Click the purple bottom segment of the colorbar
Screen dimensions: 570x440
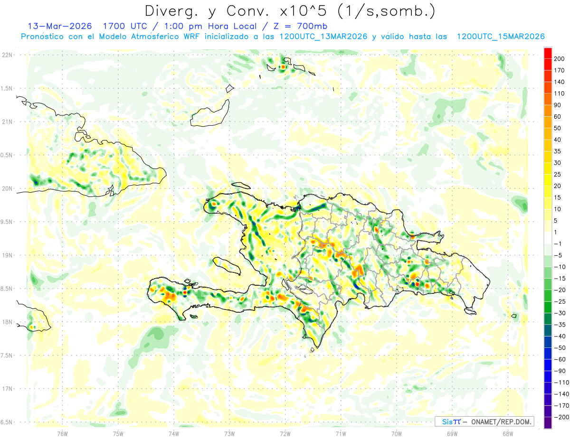pyautogui.click(x=548, y=423)
